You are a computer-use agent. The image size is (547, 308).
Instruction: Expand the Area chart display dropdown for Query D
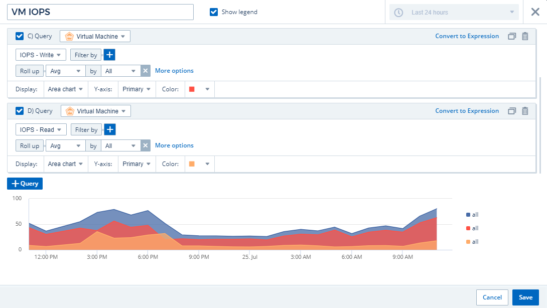coord(65,164)
